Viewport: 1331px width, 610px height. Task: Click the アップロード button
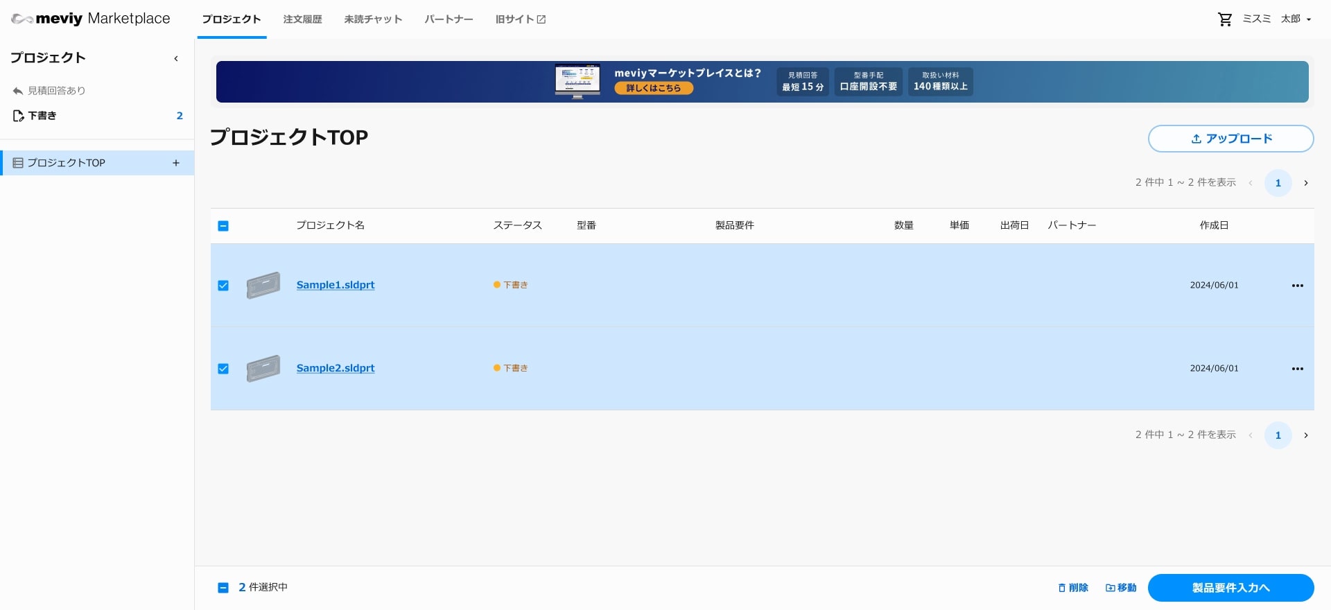pos(1231,139)
